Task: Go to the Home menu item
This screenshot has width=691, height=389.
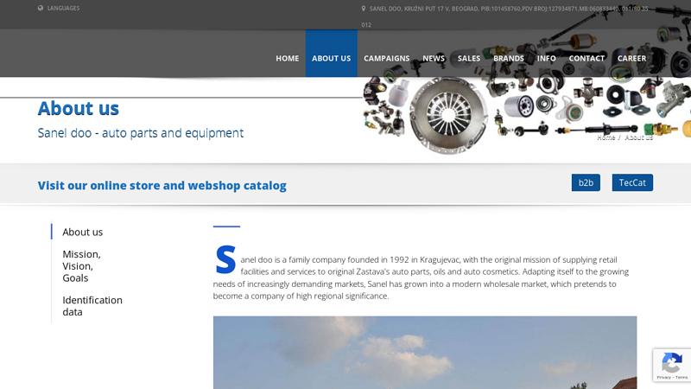Action: 288,58
